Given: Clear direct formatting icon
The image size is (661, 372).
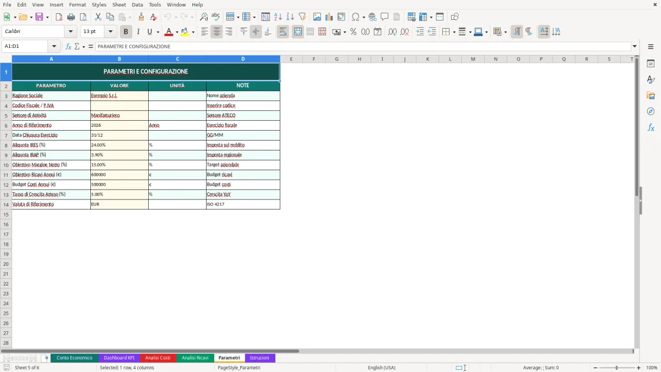Looking at the screenshot, I should tap(154, 17).
